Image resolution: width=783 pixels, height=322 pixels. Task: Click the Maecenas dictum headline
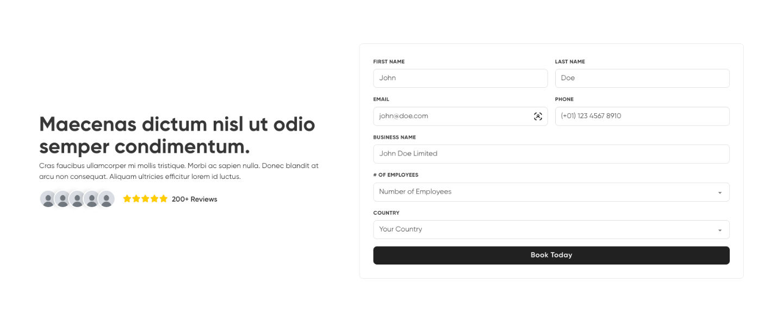pos(177,136)
